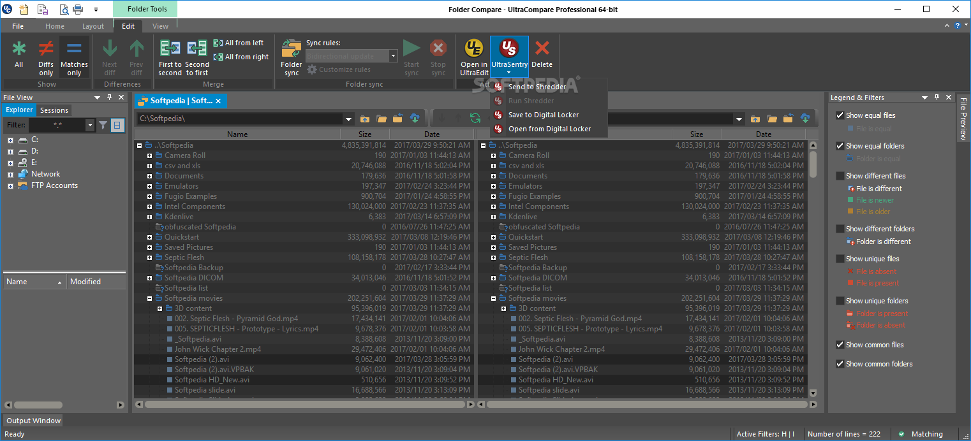Click the left pane cloud download icon
This screenshot has height=441, width=971.
(x=415, y=119)
